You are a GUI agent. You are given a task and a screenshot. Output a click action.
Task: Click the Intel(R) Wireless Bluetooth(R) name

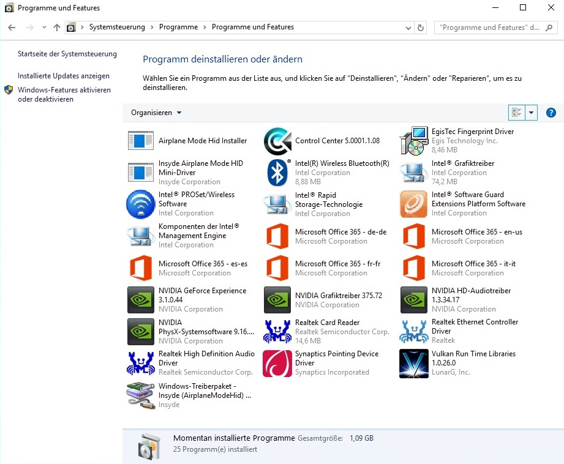click(x=342, y=163)
